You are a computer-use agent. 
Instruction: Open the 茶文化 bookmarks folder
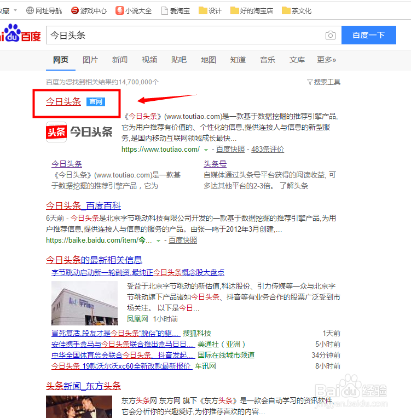point(297,10)
